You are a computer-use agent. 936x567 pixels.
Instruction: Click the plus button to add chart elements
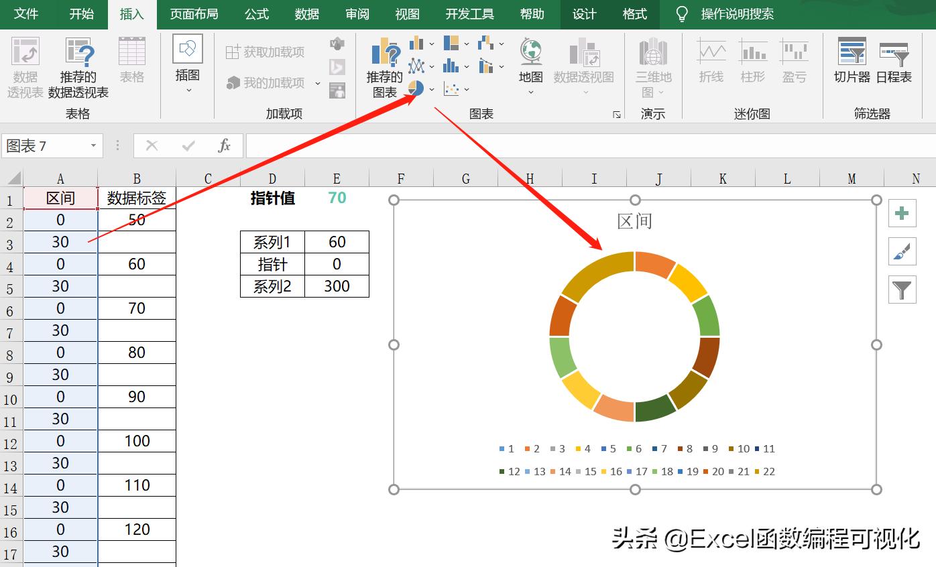click(x=902, y=213)
